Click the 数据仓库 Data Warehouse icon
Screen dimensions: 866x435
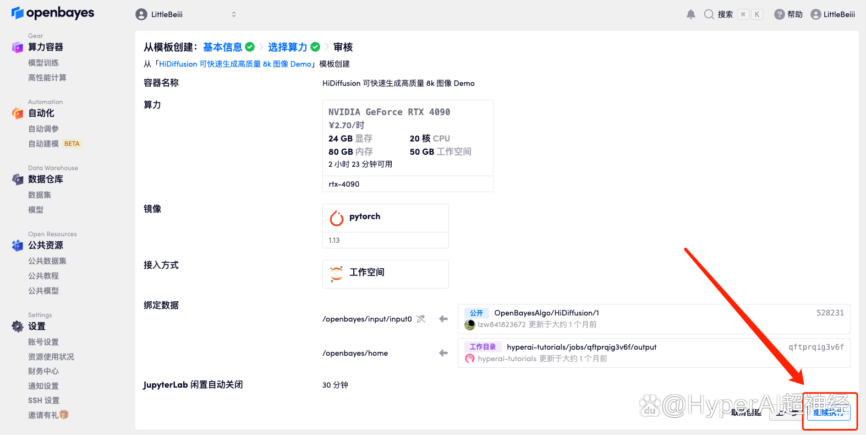pyautogui.click(x=18, y=180)
